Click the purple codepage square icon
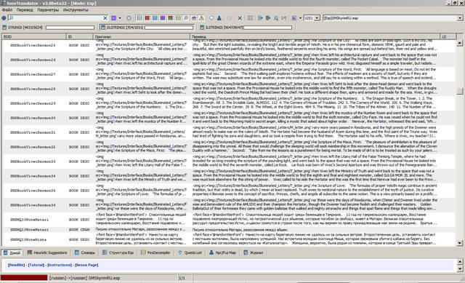This screenshot has height=283, width=465. pos(294,18)
